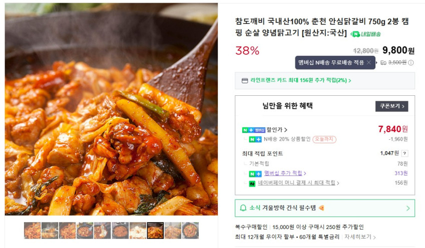Screen dimensions: 425x248
Task: Click the Naver Pay icon near 네이버페이 머니
Action: pos(252,184)
